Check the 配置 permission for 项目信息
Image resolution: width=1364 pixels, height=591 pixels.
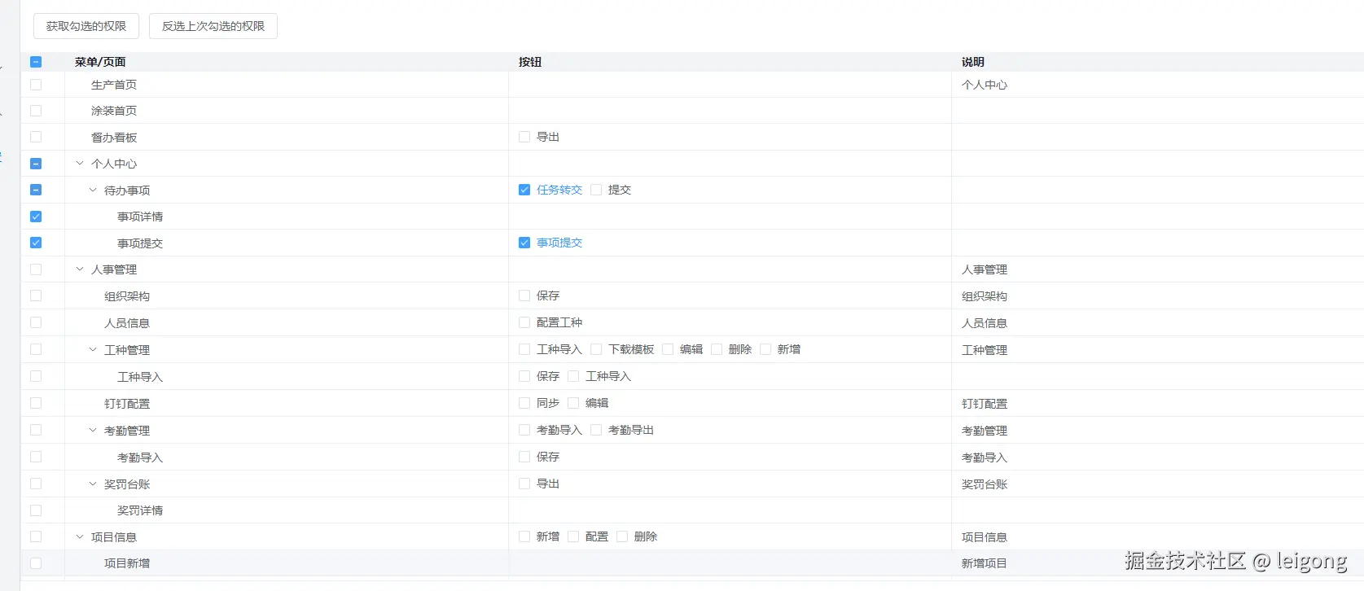573,536
